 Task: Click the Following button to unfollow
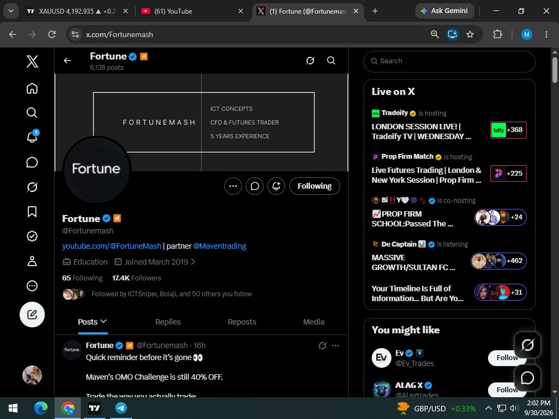click(314, 186)
